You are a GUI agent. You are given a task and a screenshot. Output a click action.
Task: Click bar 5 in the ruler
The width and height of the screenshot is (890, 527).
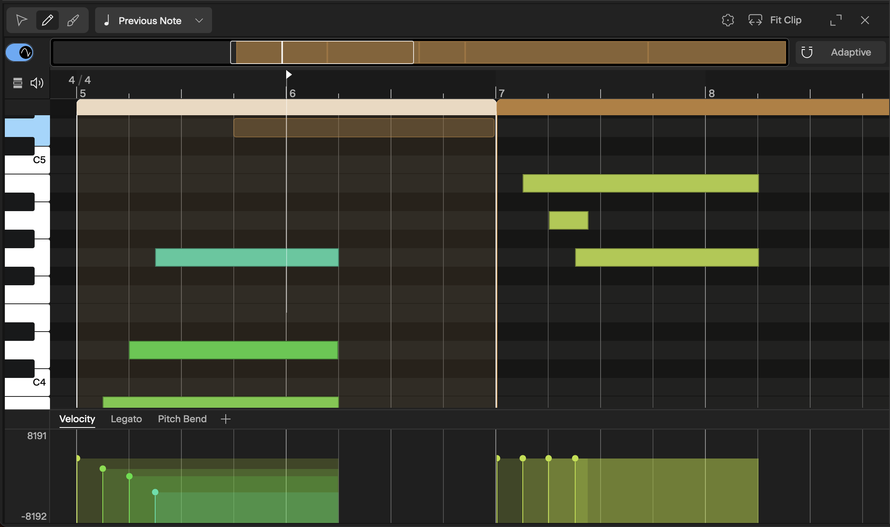83,93
